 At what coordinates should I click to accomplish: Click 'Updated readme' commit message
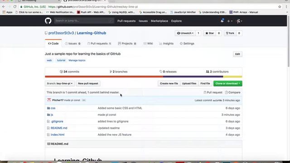(x=109, y=128)
